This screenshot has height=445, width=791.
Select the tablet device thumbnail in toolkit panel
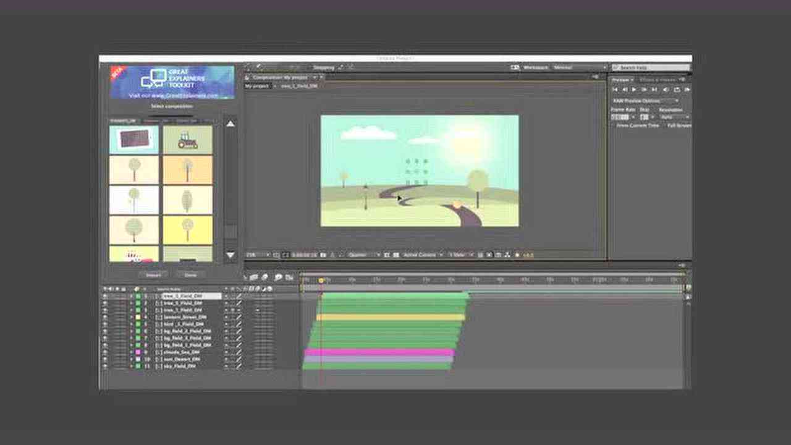point(134,140)
